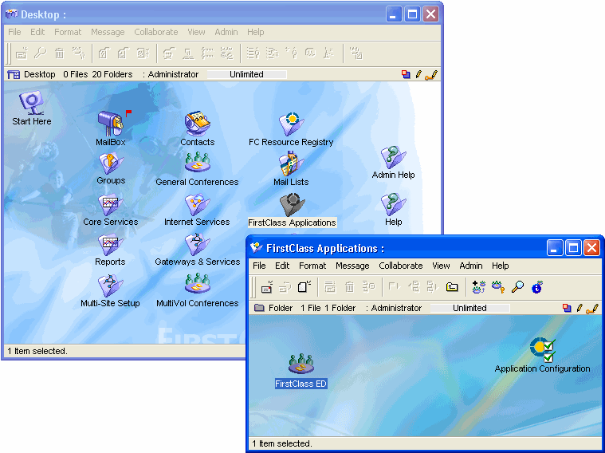Image resolution: width=605 pixels, height=453 pixels.
Task: Open the Internet Services folder
Action: point(197,204)
